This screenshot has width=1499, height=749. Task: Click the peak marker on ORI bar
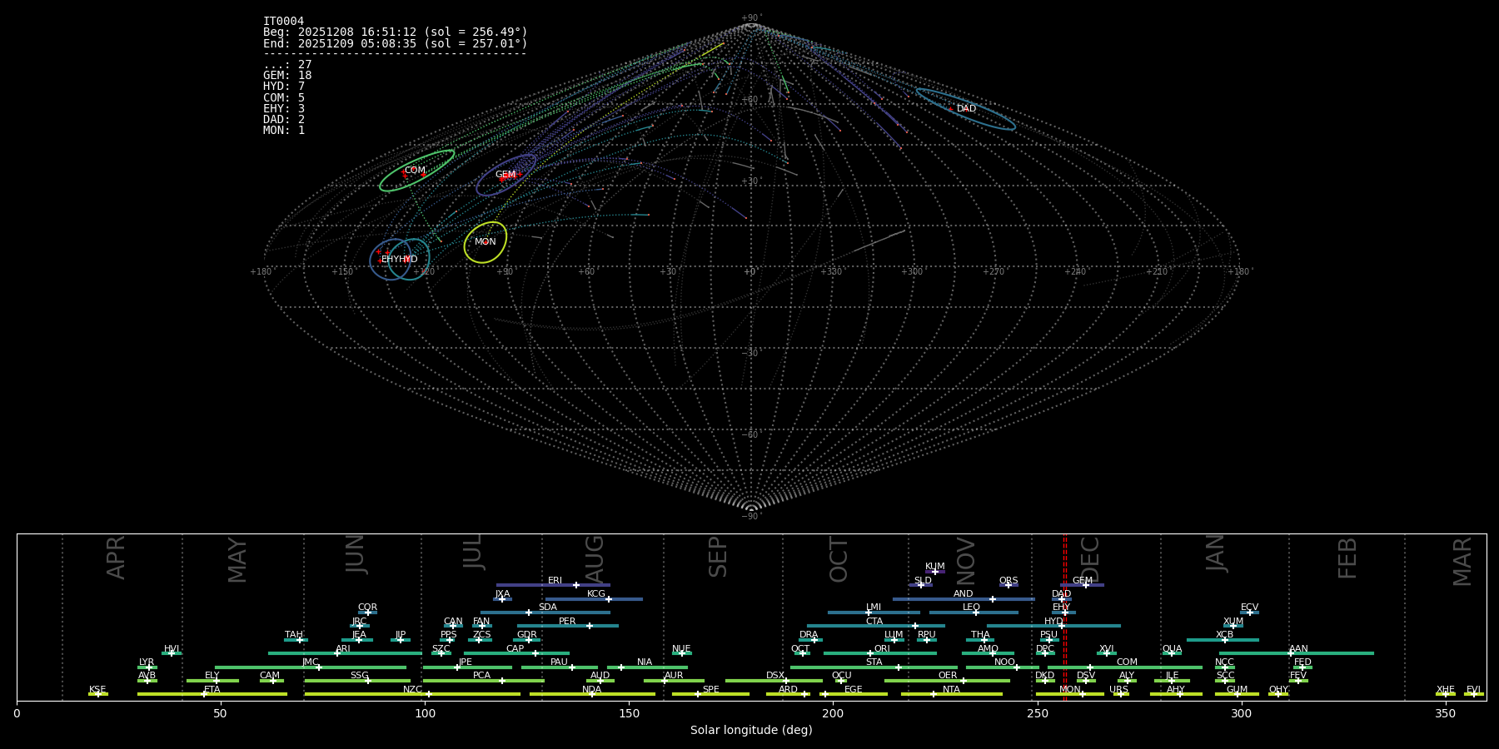point(870,653)
